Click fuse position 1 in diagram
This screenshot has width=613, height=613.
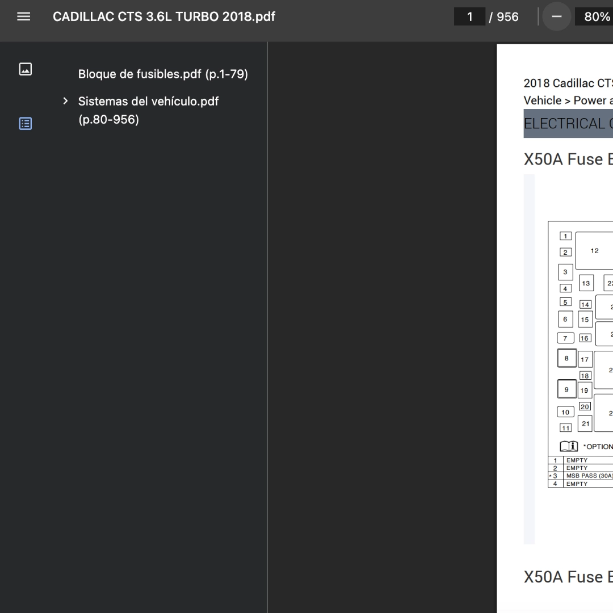tap(565, 236)
